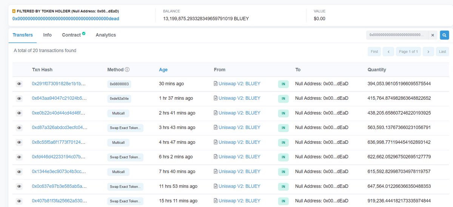Click the 0xde92a04e method badge
Screen dimensions: 453x207
(x=119, y=99)
